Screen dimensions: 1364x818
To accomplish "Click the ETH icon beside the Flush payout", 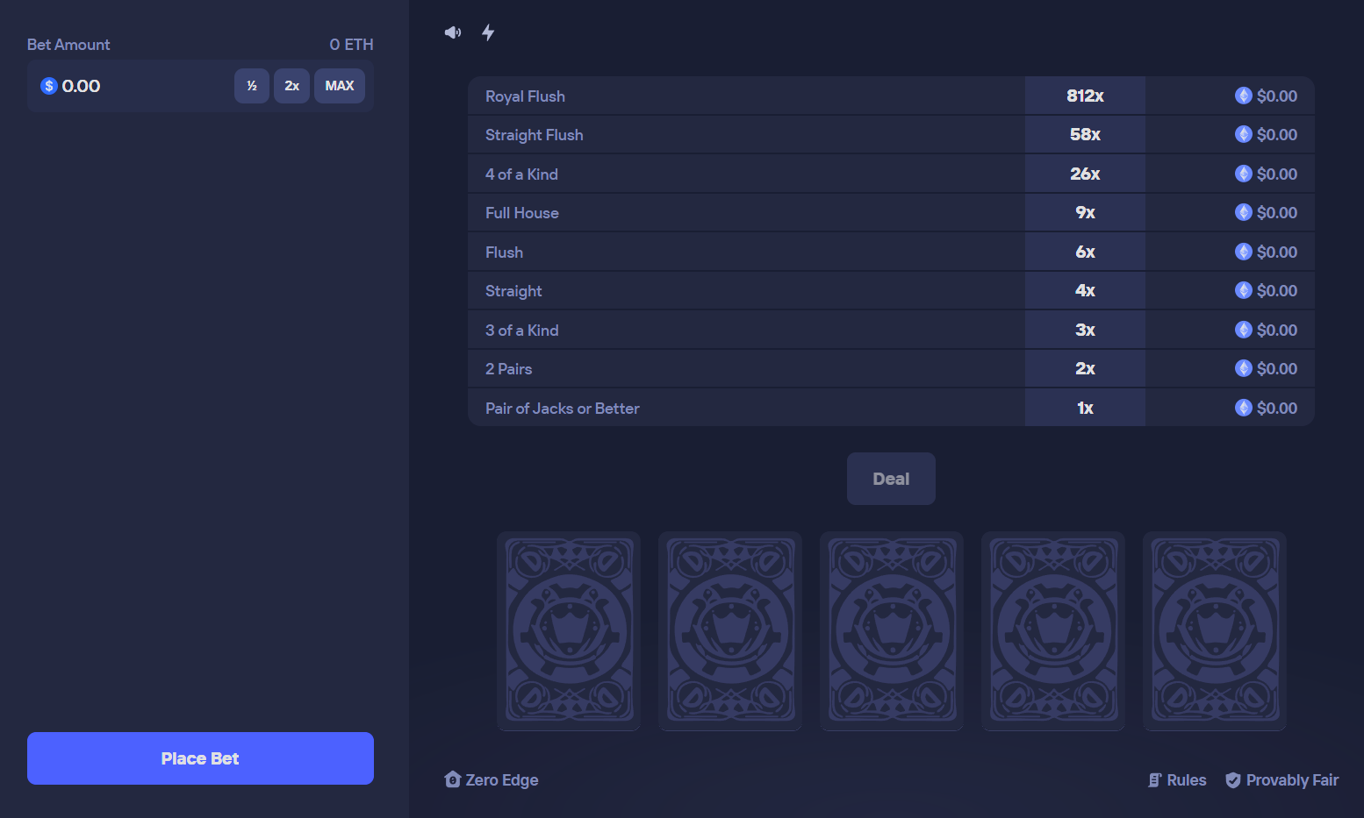I will [1243, 251].
